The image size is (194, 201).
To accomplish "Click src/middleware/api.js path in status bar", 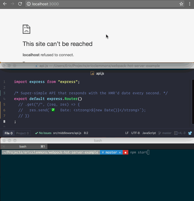I will pyautogui.click(x=67, y=133).
